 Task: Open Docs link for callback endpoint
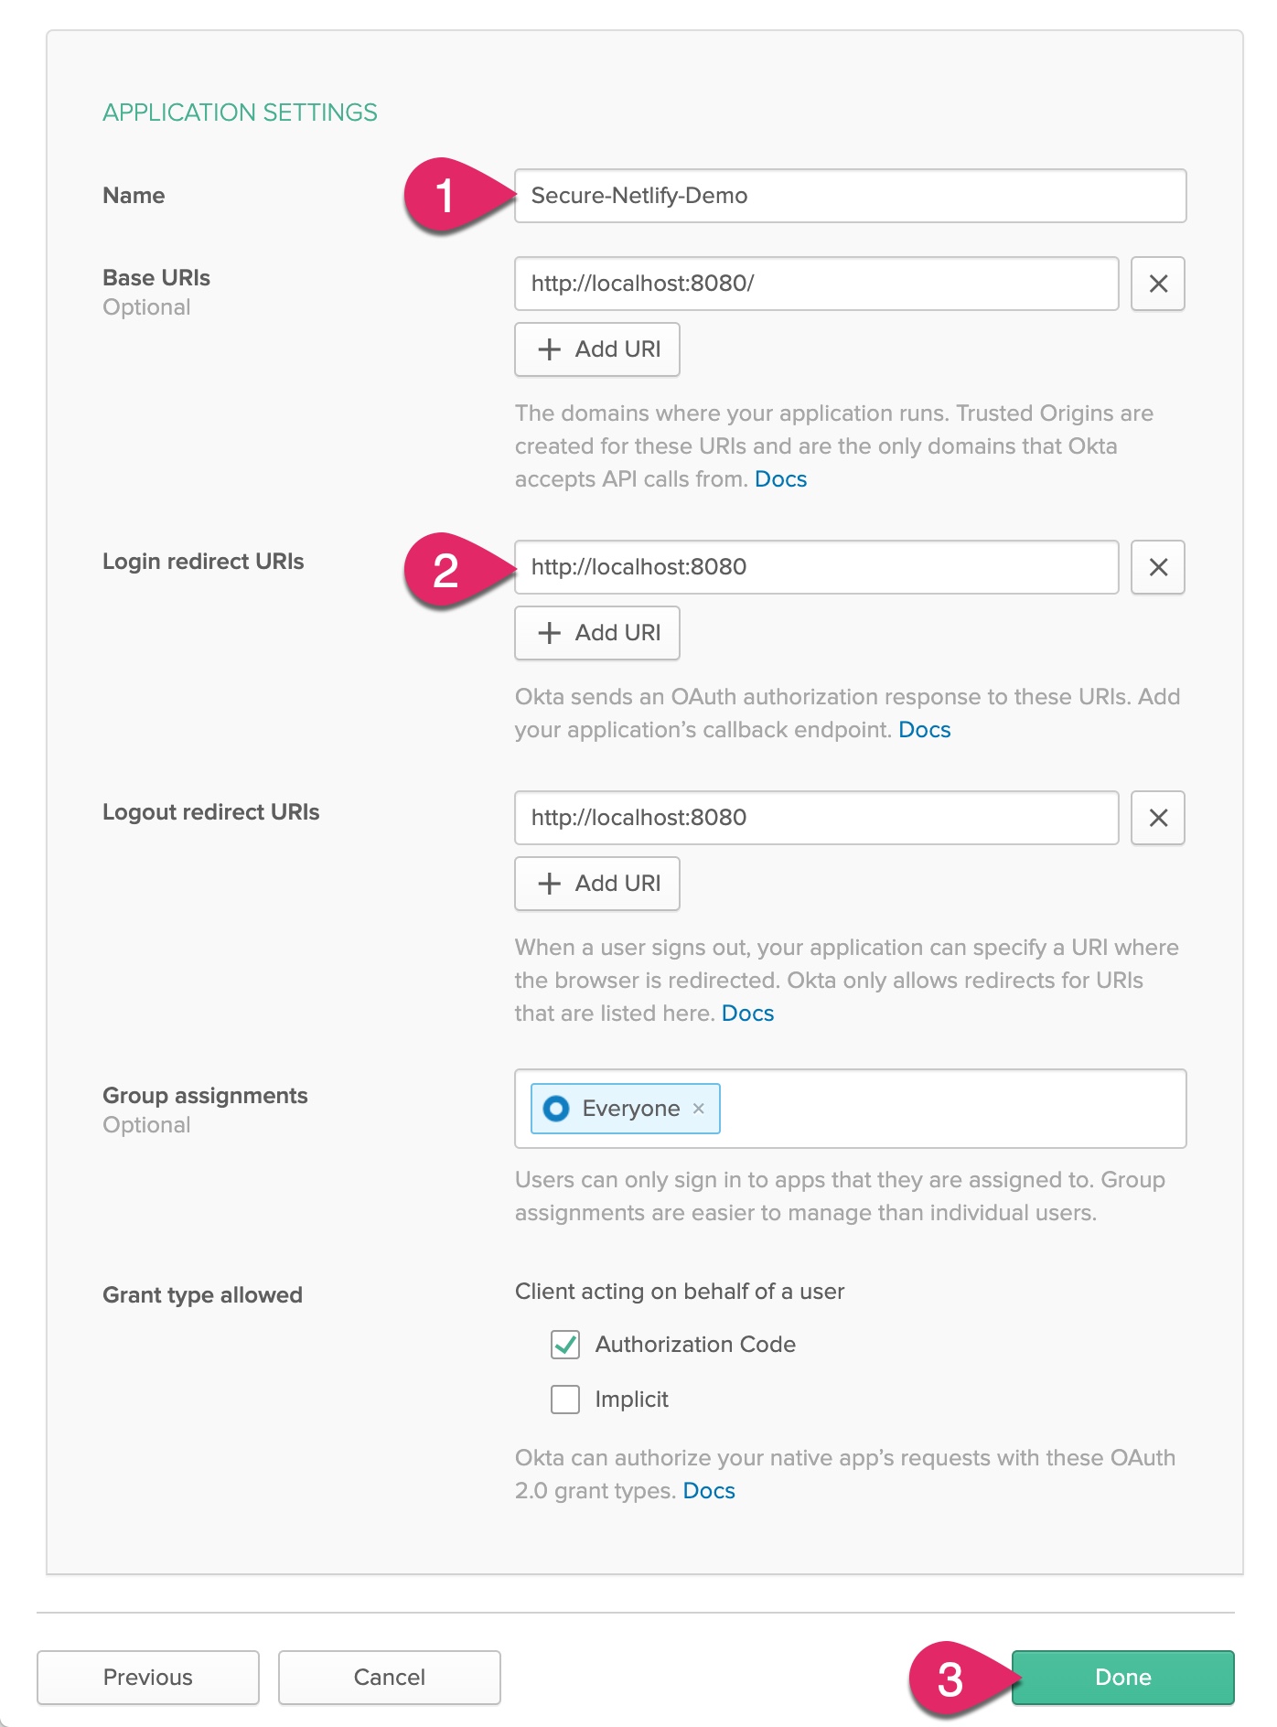(924, 730)
